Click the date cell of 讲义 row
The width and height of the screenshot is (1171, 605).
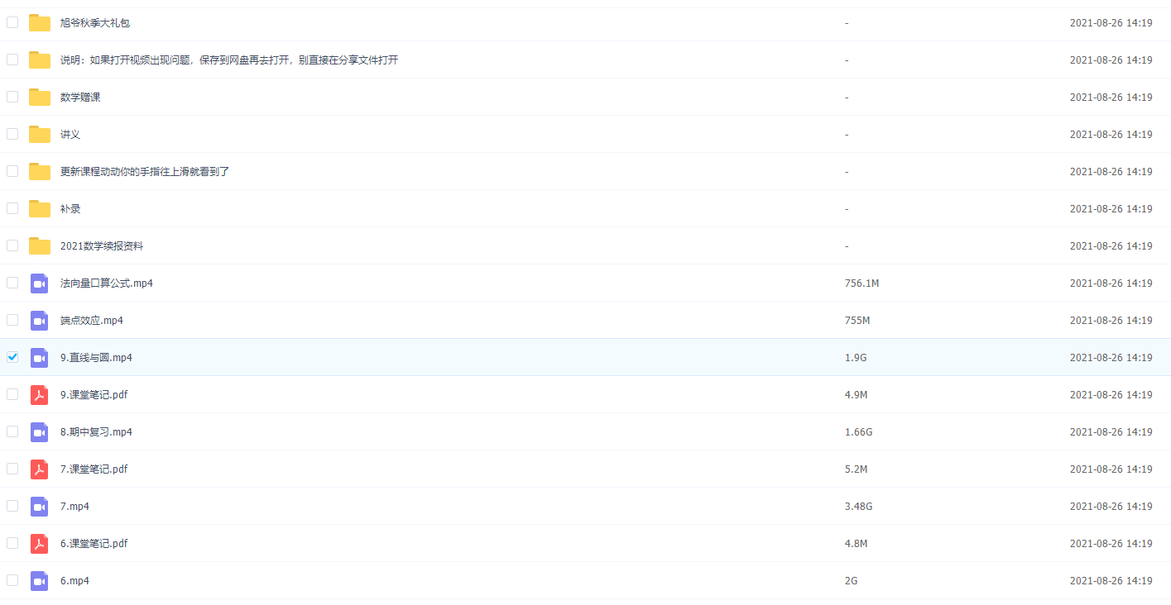tap(1111, 135)
